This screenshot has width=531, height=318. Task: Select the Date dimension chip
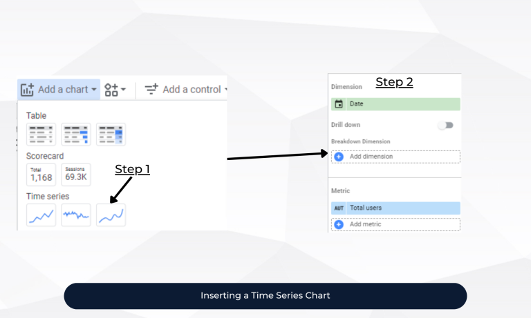(395, 104)
